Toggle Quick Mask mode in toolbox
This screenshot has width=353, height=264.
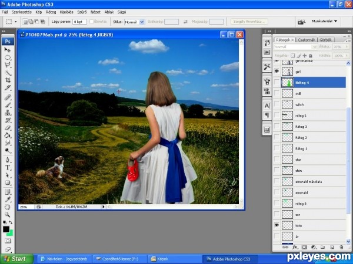point(8,241)
